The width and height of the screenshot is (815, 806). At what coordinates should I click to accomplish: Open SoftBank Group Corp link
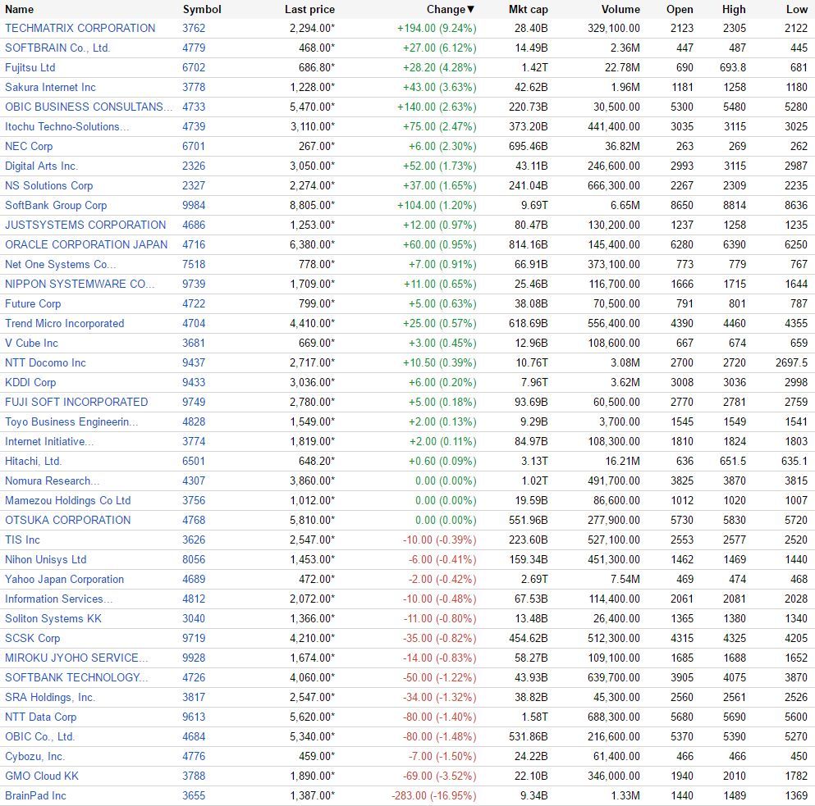[56, 206]
